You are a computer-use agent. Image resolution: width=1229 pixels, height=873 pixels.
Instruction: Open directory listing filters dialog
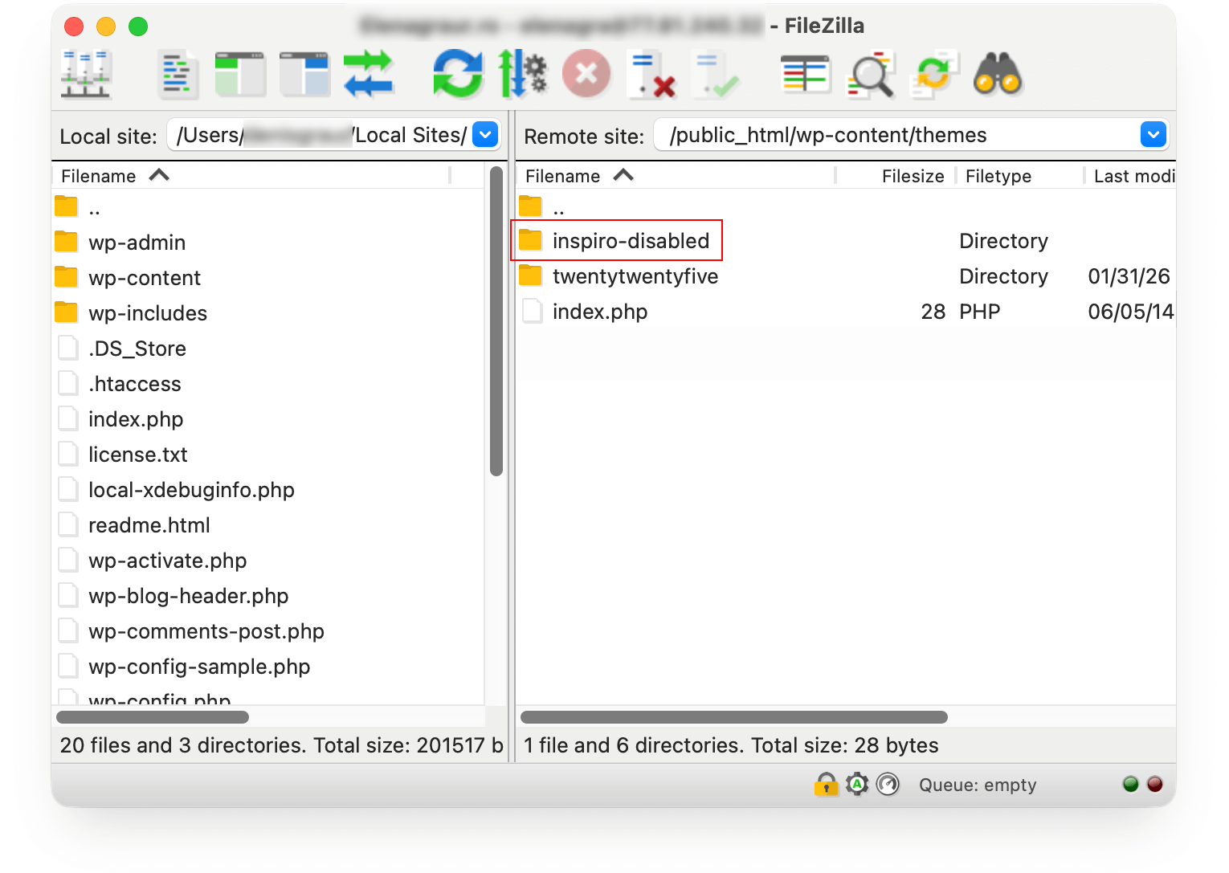806,75
